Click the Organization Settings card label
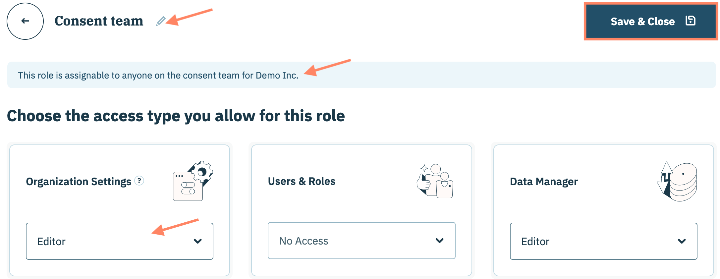The width and height of the screenshot is (720, 279). tap(79, 182)
